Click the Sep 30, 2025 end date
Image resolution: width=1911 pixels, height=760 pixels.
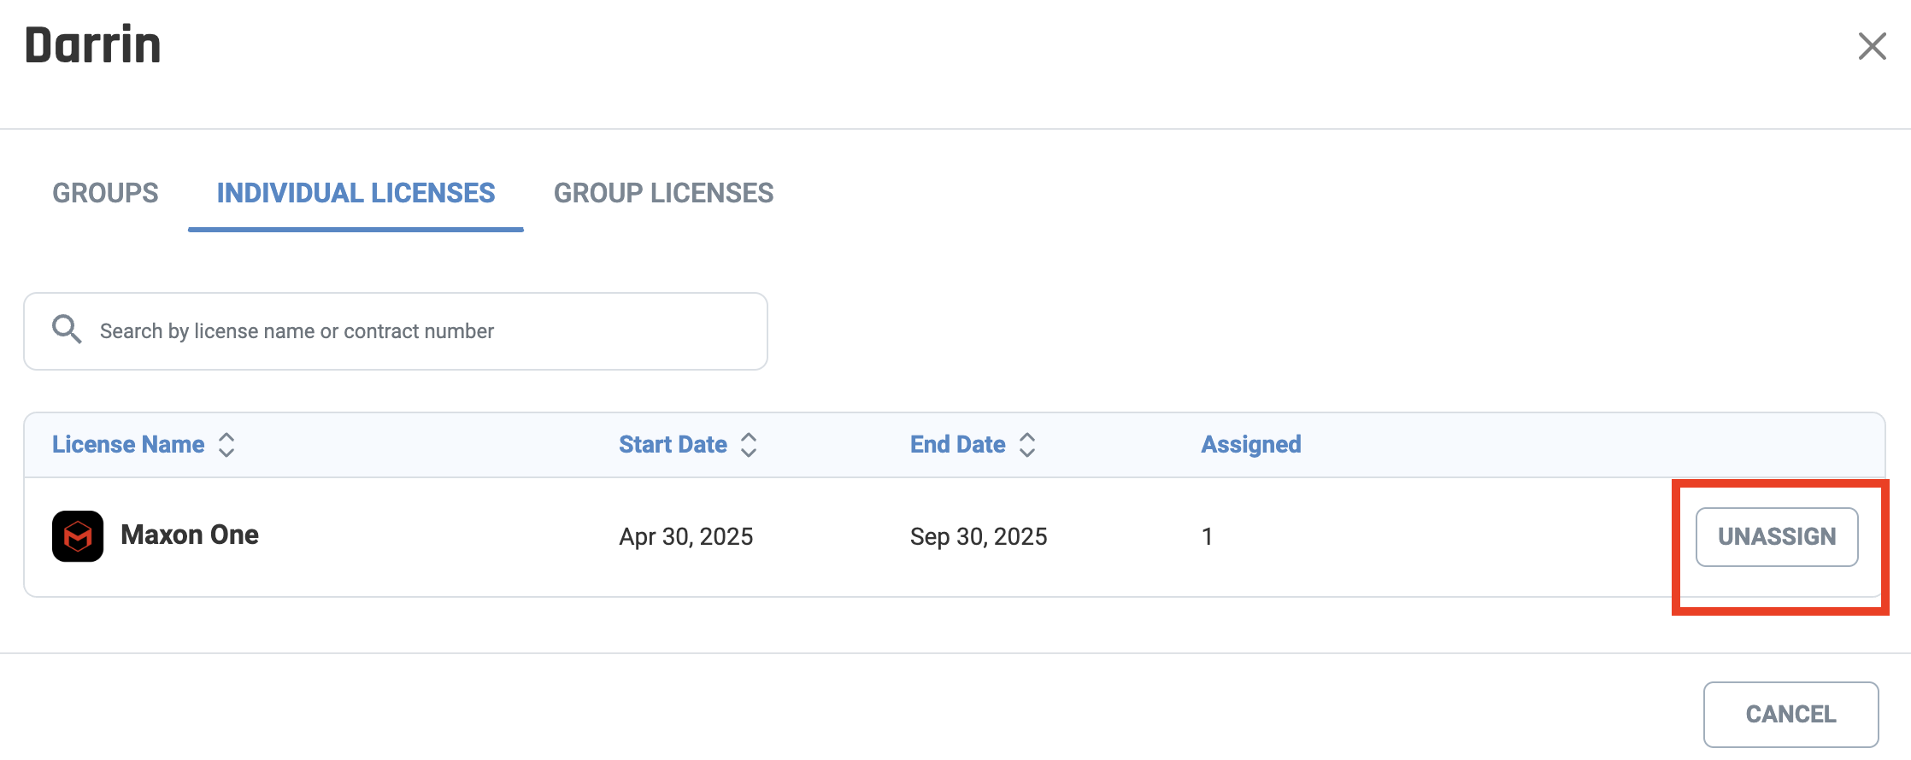[x=979, y=536]
